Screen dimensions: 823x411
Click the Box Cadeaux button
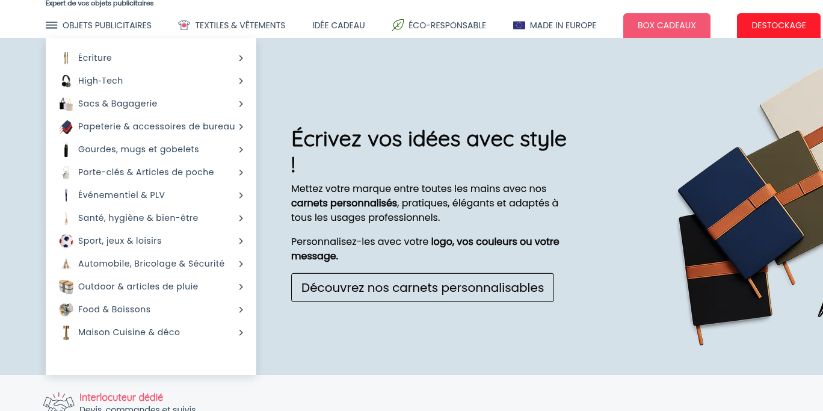tap(667, 25)
